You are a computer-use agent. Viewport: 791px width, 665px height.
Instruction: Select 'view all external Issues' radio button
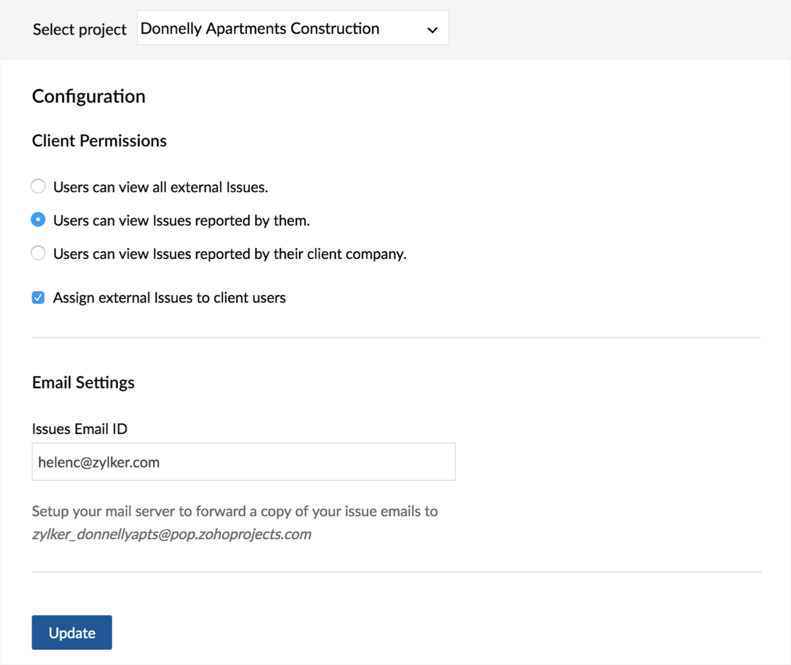[x=38, y=186]
